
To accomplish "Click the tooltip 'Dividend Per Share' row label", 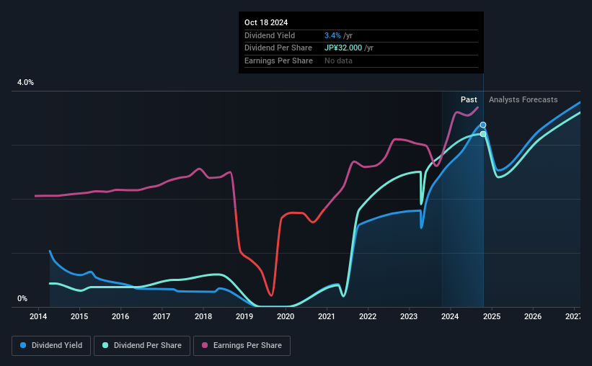I will coord(278,48).
